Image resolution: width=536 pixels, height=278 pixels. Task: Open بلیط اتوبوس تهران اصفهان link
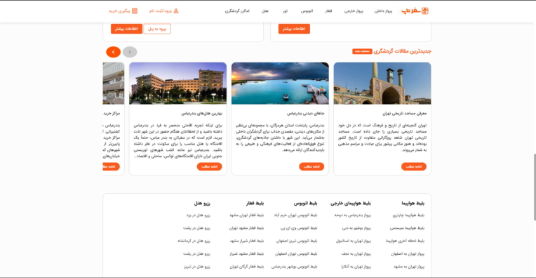tap(296, 254)
